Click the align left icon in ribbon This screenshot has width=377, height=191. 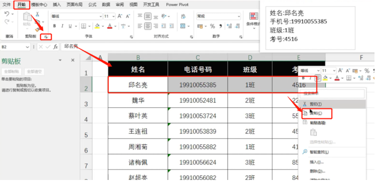(140, 26)
